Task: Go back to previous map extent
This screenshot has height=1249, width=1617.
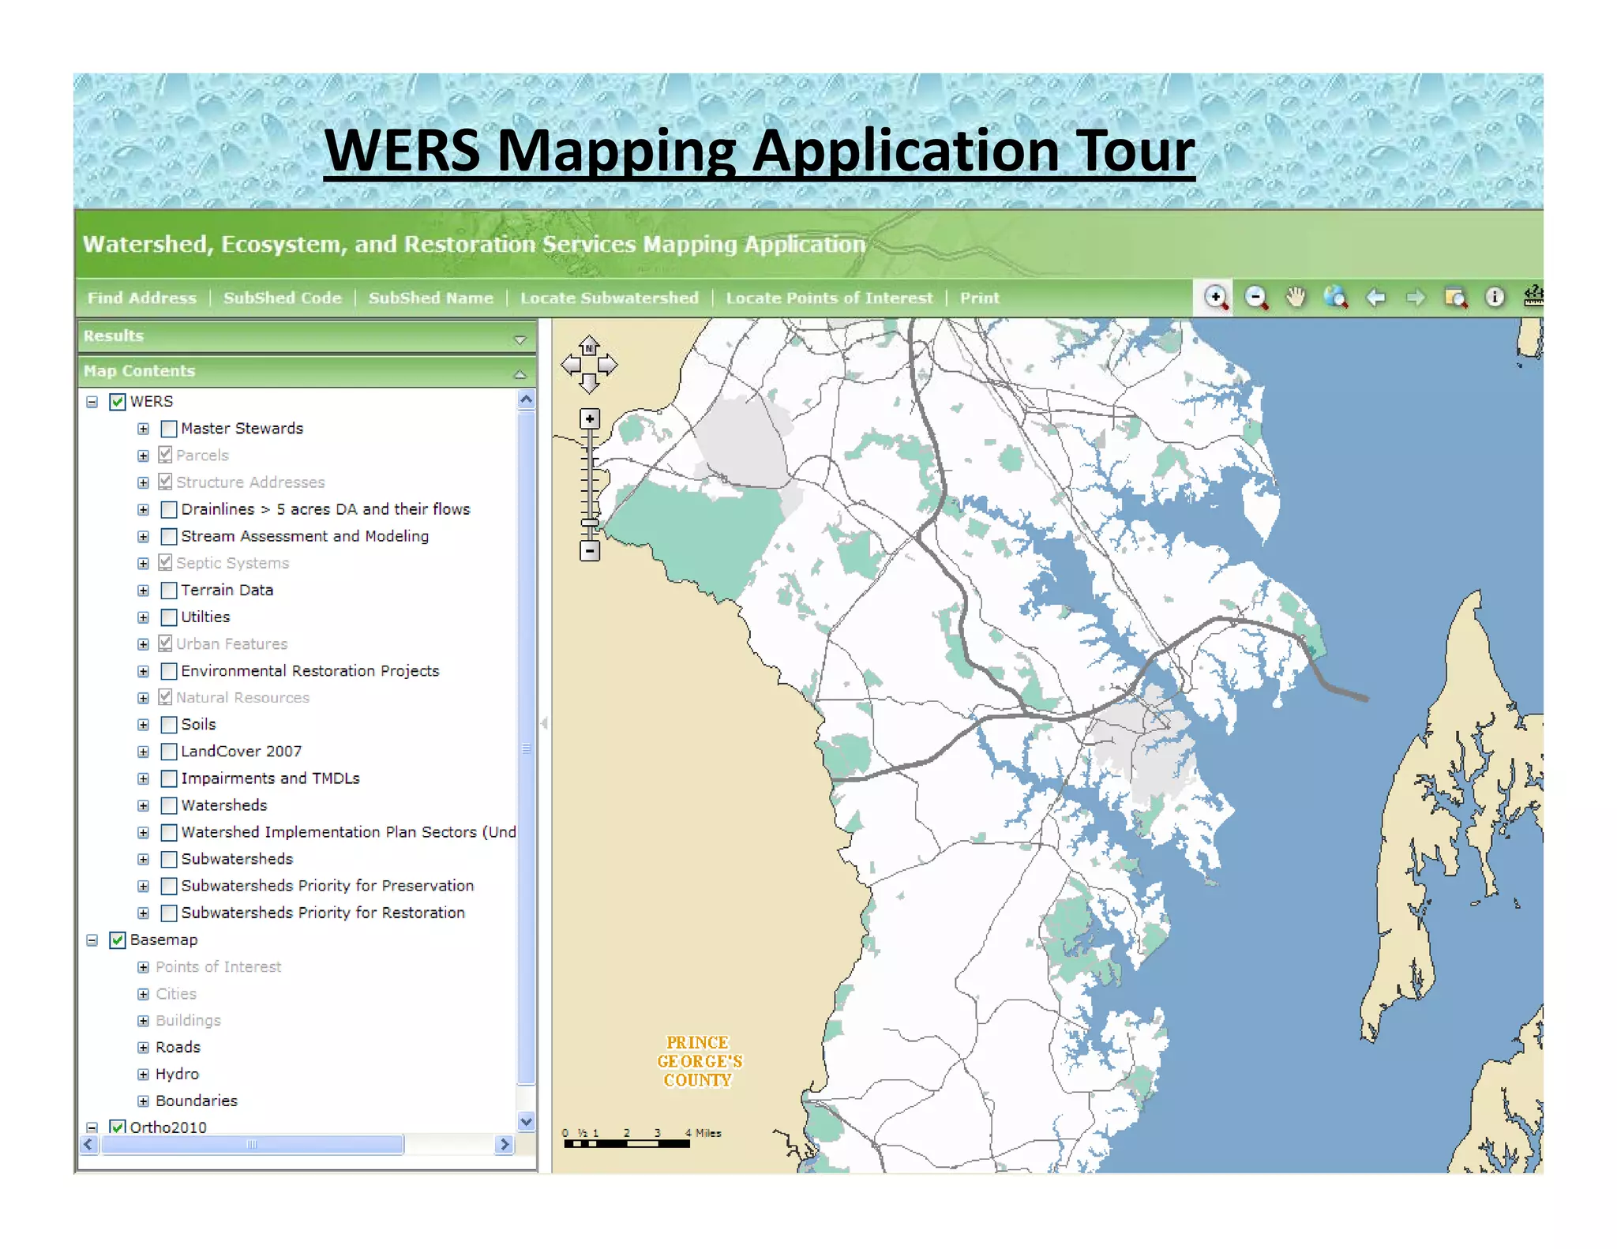Action: [x=1375, y=298]
